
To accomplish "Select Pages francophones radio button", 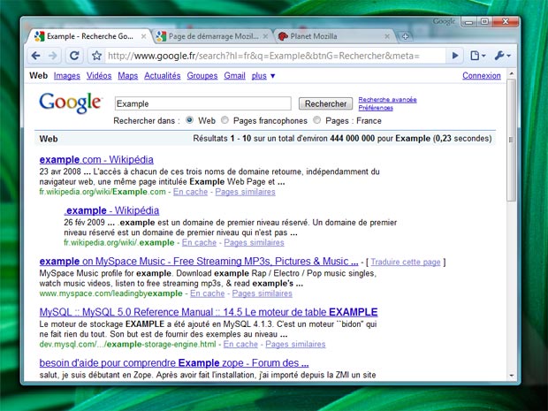I will coord(225,120).
